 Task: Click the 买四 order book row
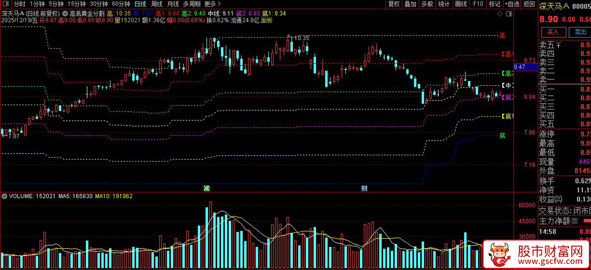(565, 115)
